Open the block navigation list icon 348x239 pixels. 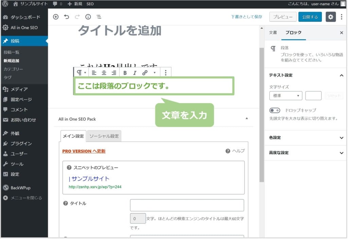(99, 17)
